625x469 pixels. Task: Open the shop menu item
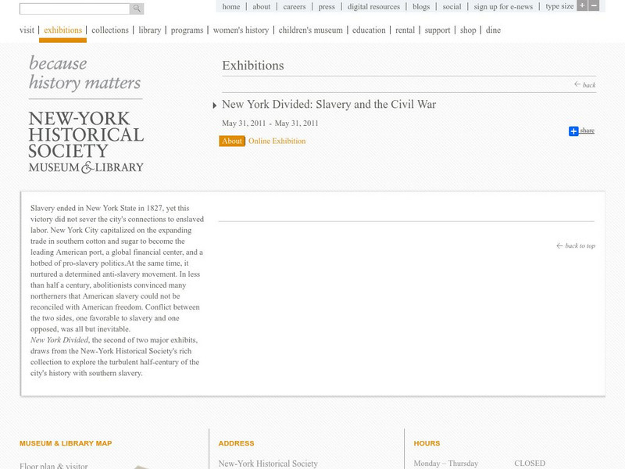(x=468, y=30)
